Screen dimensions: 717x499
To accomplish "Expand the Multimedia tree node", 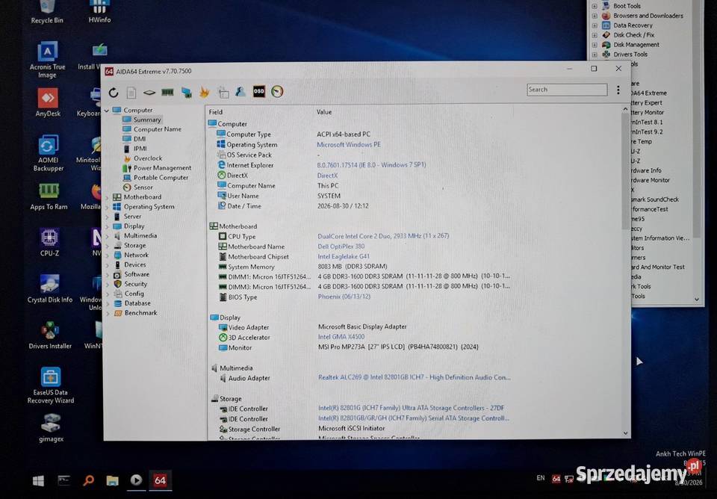I will 107,236.
